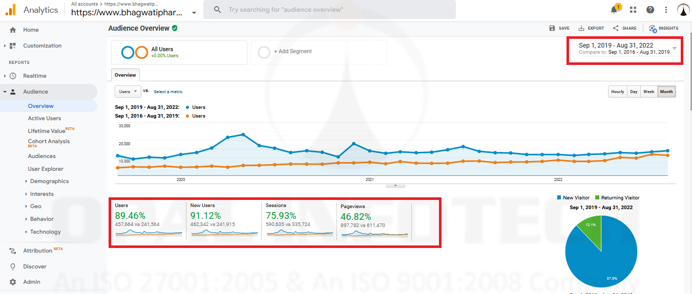Click the account profile avatar
This screenshot has height=294, width=692.
683,10
